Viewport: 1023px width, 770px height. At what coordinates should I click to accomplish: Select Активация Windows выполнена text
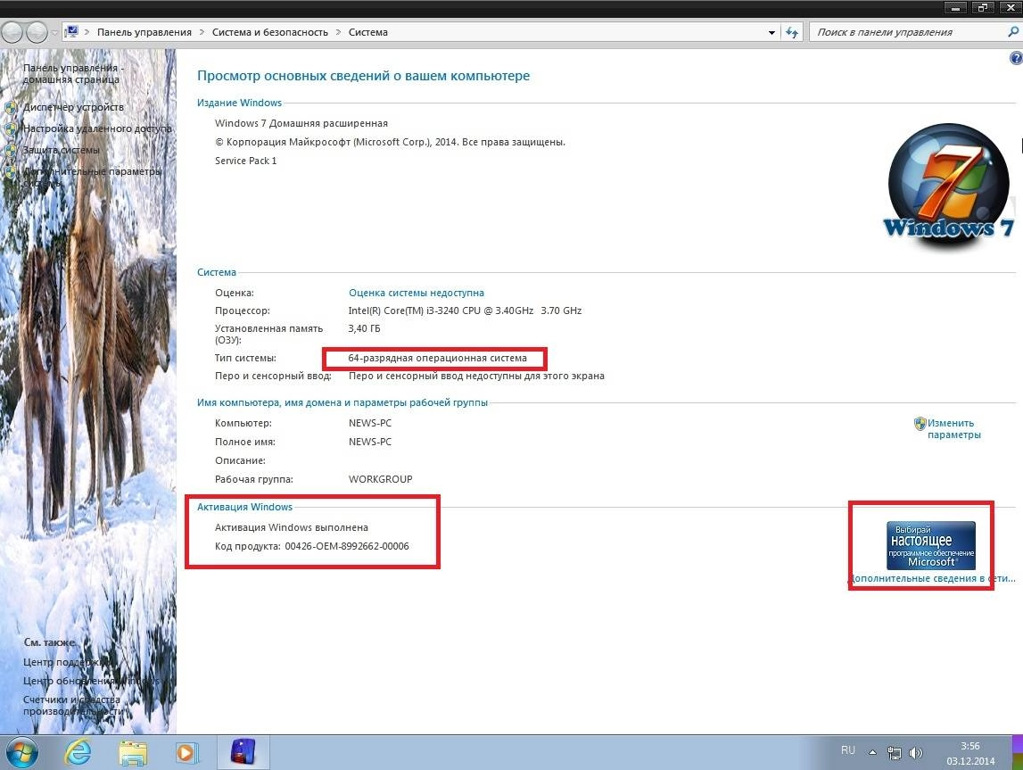tap(292, 527)
